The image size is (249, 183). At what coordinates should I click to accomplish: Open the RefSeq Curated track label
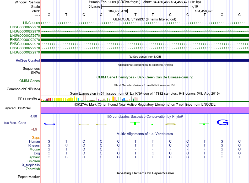pos(28,60)
